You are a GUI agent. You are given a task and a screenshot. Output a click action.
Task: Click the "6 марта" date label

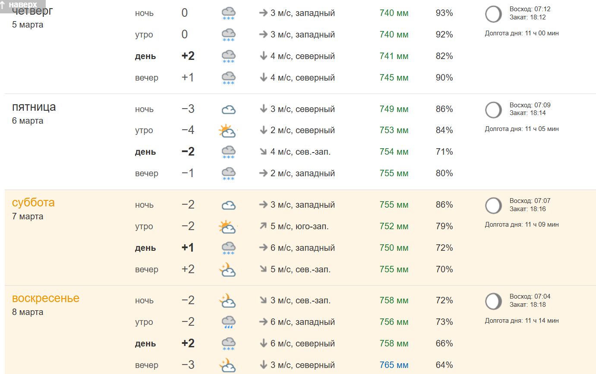pos(28,121)
